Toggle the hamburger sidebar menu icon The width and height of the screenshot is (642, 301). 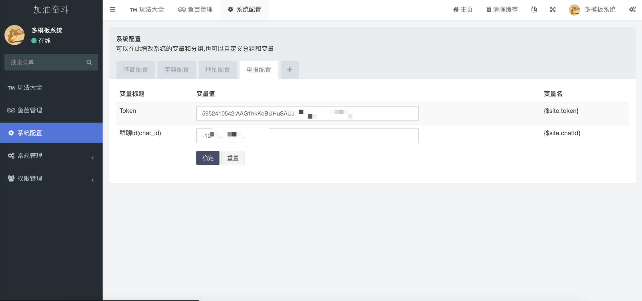click(113, 10)
